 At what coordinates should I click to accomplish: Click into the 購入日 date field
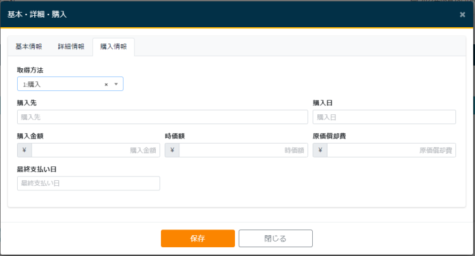point(384,117)
